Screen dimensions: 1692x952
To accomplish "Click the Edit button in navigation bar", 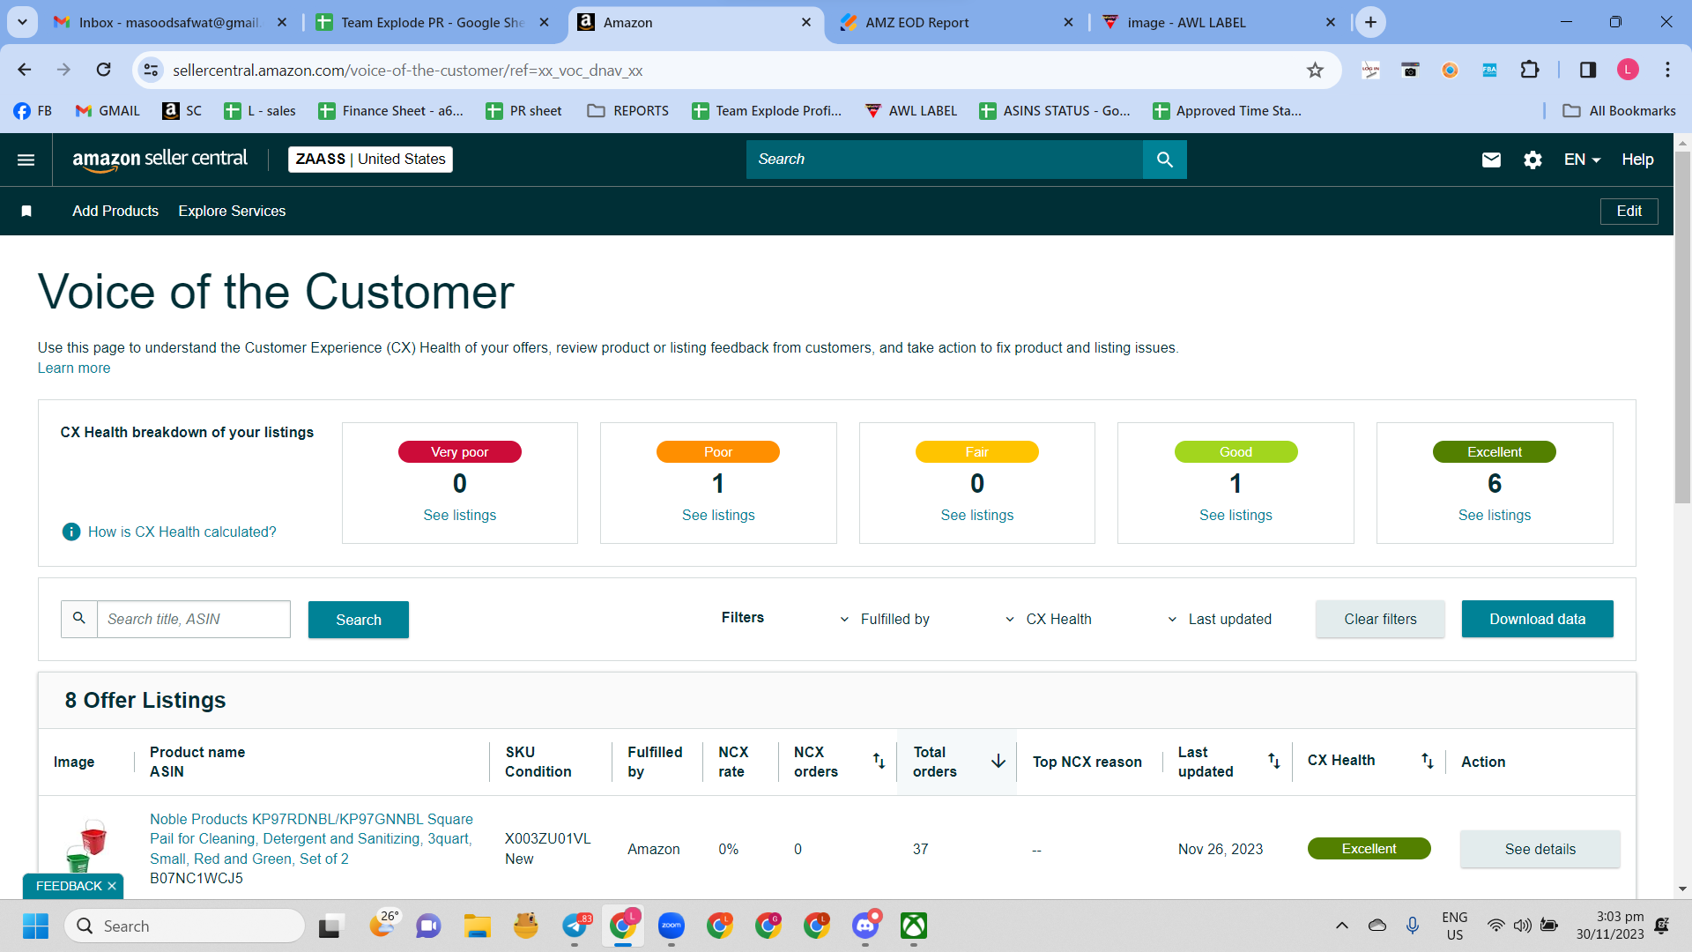I will (x=1629, y=212).
